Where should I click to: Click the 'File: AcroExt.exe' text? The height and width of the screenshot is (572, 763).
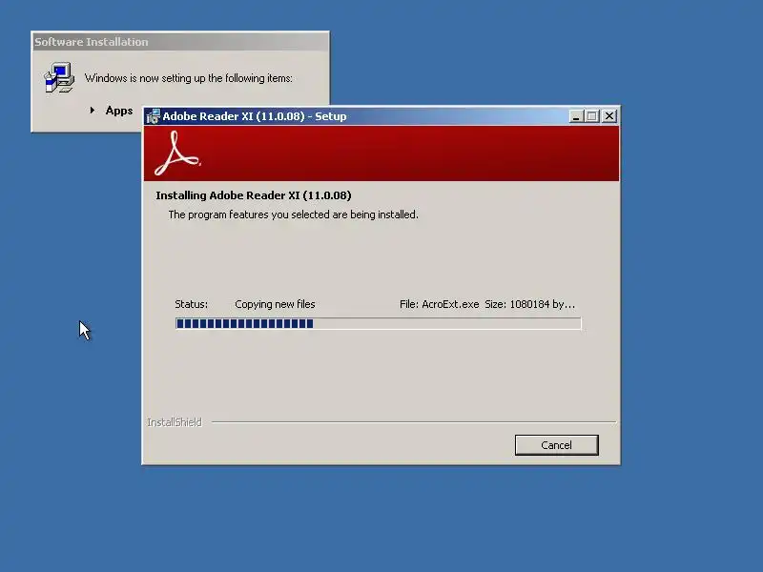(x=439, y=304)
